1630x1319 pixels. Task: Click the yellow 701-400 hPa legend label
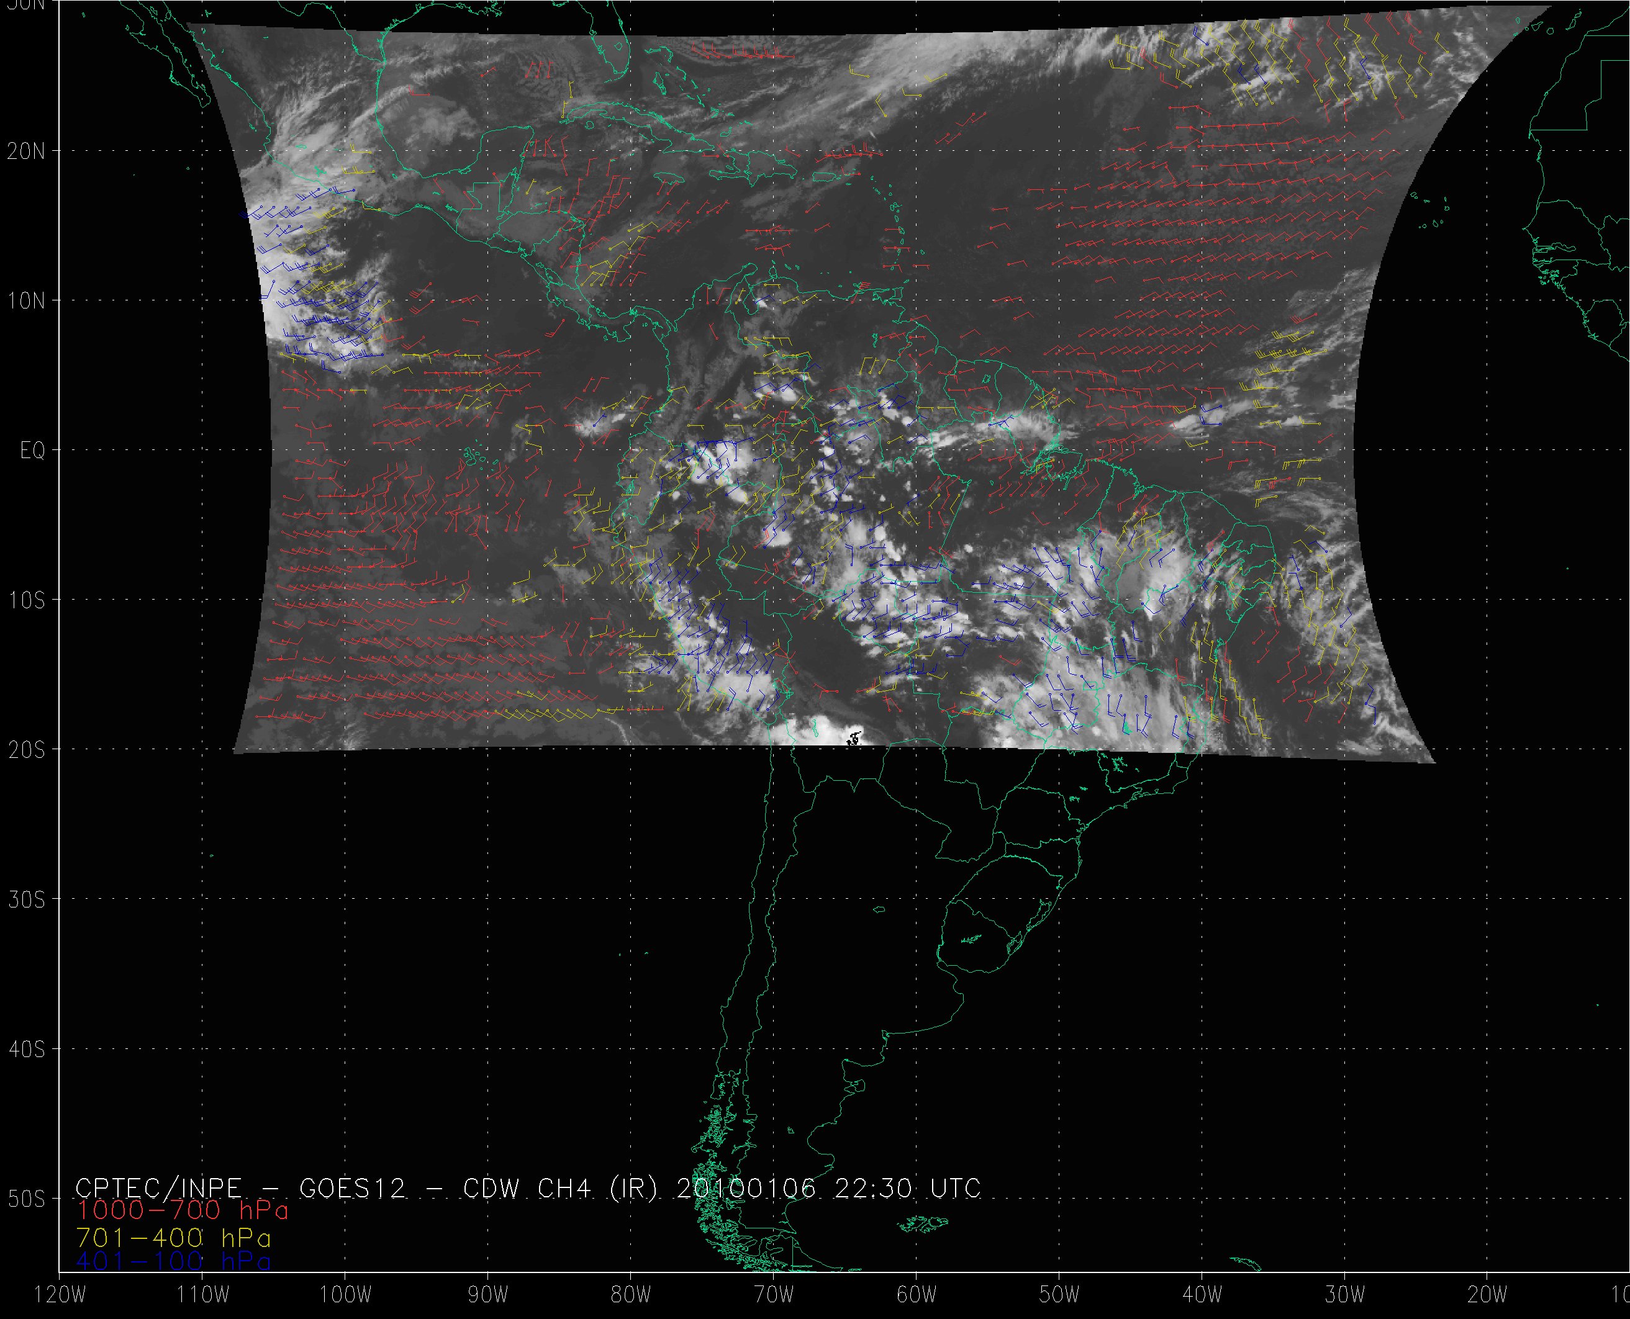[x=174, y=1236]
